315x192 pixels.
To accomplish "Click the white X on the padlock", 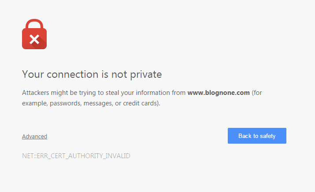I will click(x=34, y=40).
